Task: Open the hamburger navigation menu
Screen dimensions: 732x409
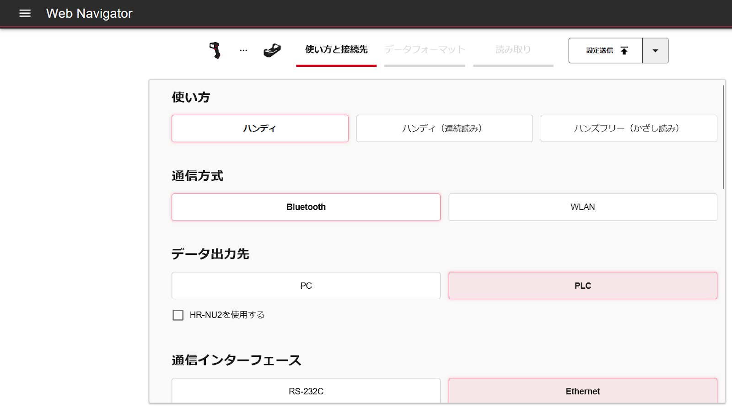Action: click(25, 13)
